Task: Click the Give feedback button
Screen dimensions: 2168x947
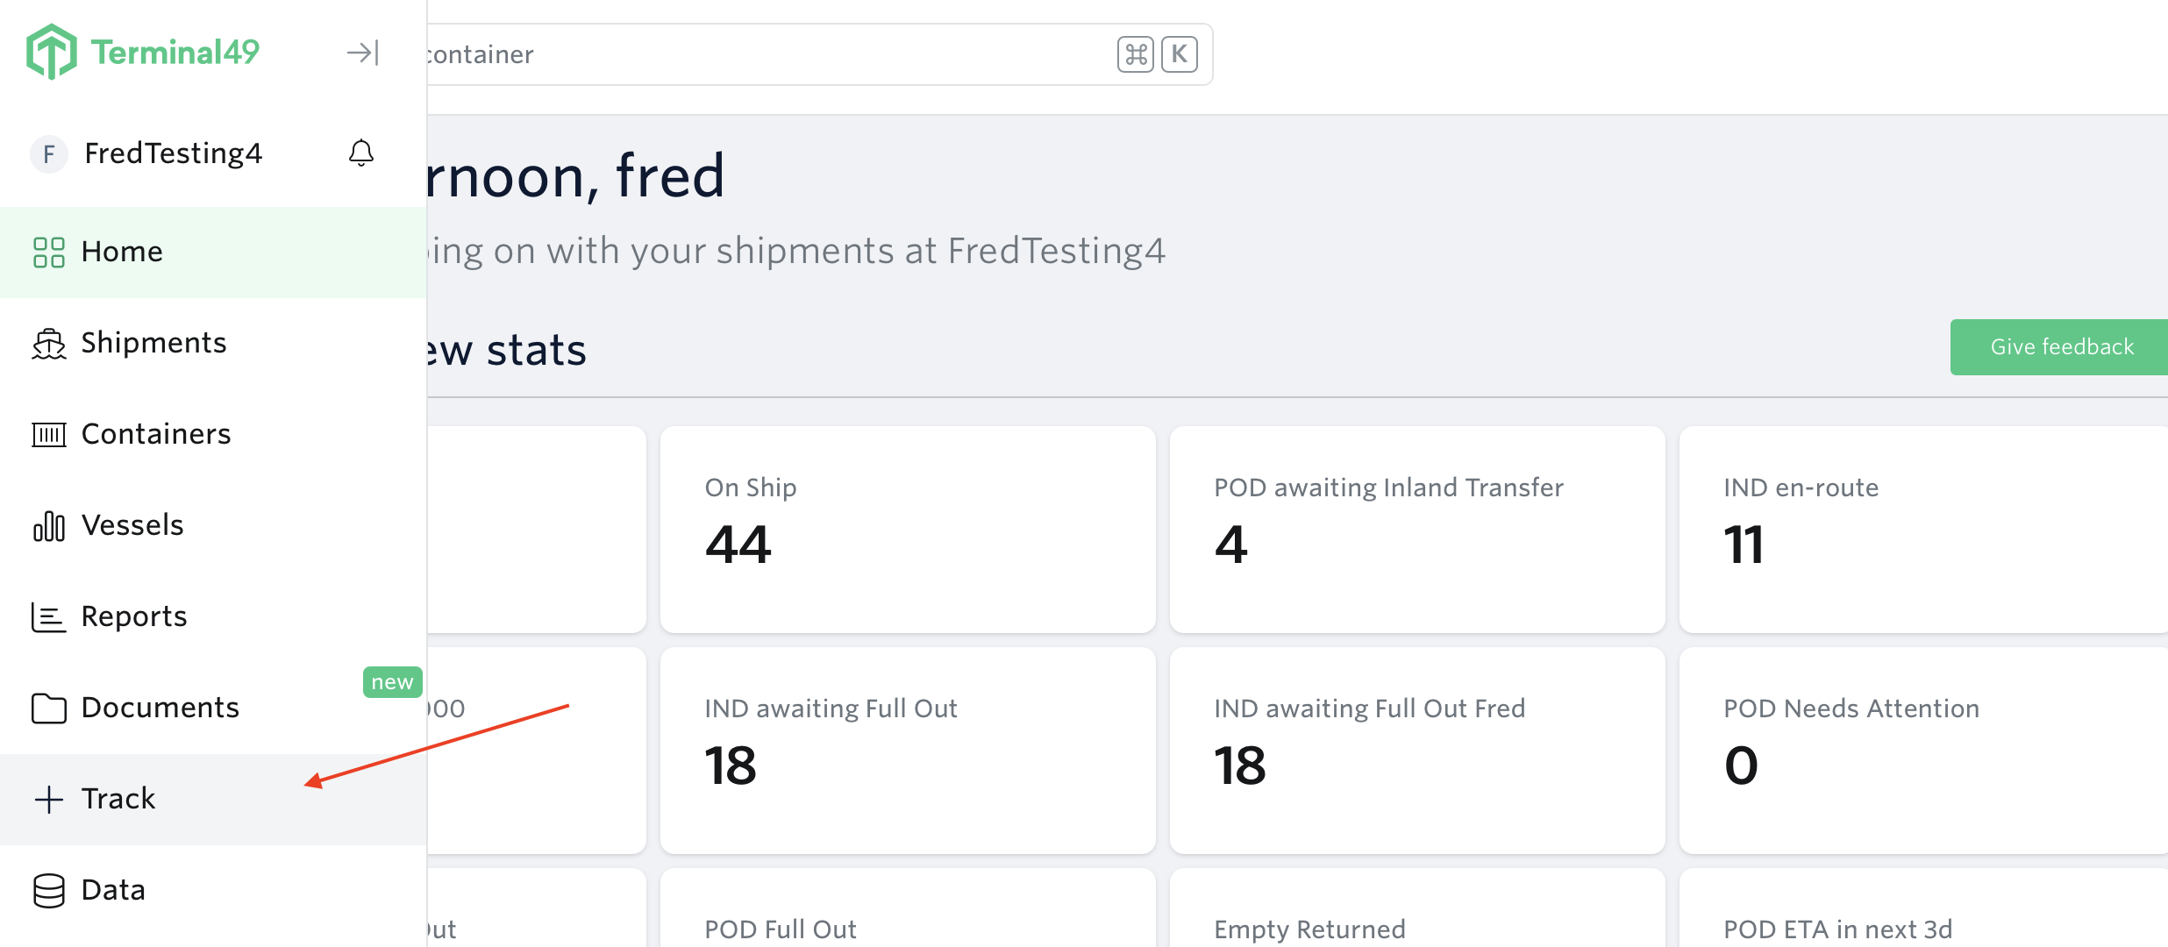Action: (2061, 347)
